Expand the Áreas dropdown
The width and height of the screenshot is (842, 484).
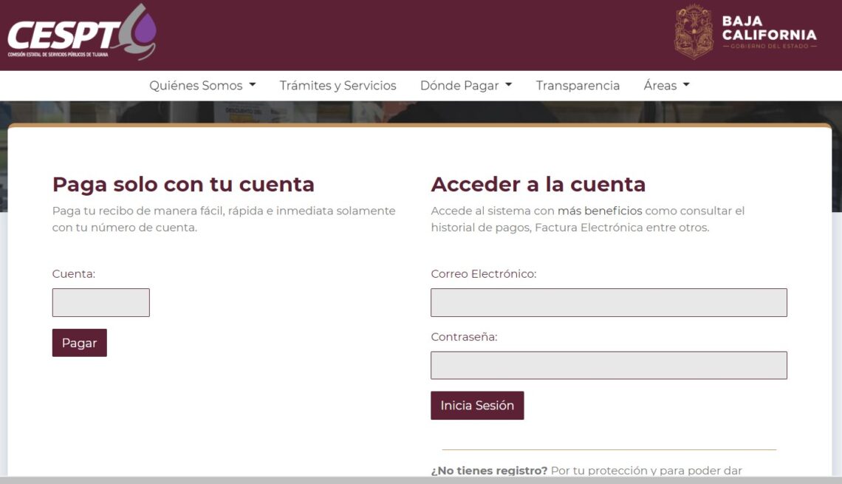[x=665, y=86]
